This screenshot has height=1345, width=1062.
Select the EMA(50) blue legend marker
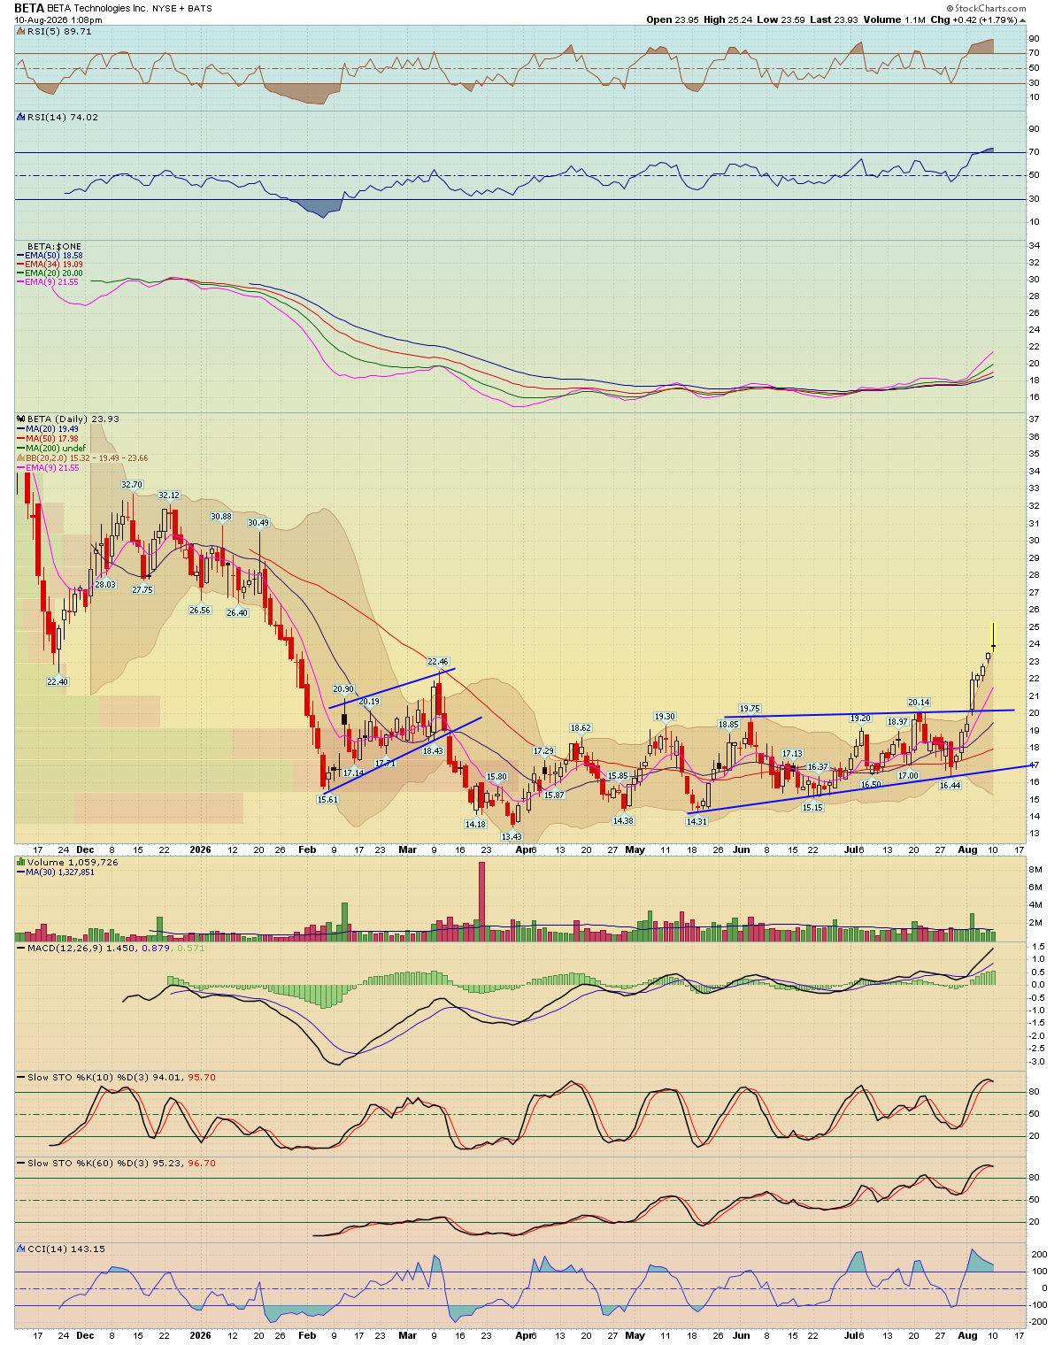click(x=21, y=256)
